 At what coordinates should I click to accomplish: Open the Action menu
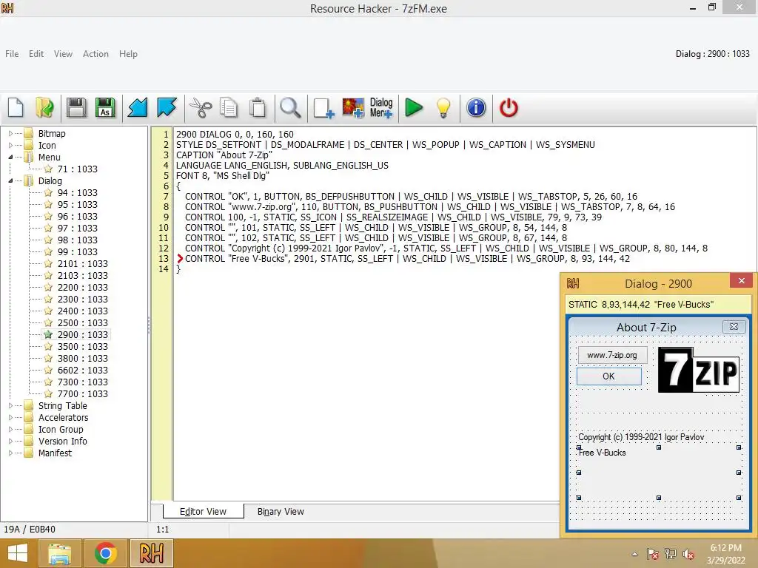tap(95, 53)
